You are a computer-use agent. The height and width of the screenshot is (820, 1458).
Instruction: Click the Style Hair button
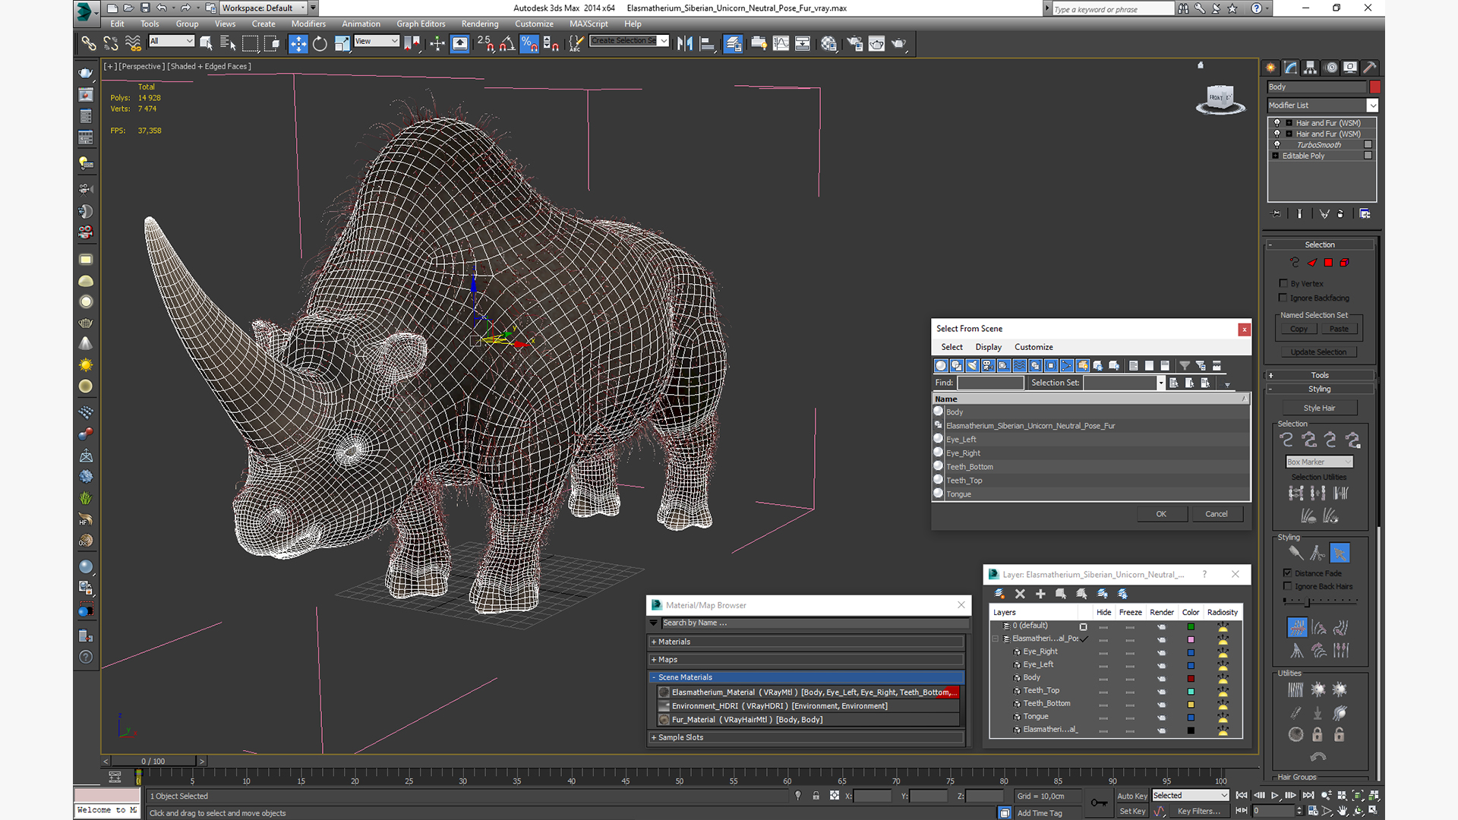[x=1319, y=408]
